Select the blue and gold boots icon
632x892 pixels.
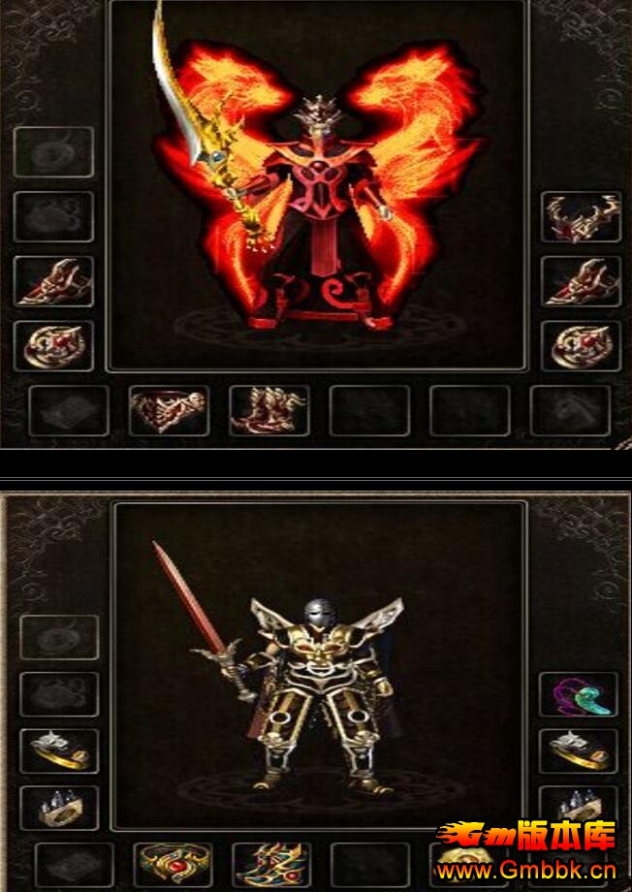272,865
